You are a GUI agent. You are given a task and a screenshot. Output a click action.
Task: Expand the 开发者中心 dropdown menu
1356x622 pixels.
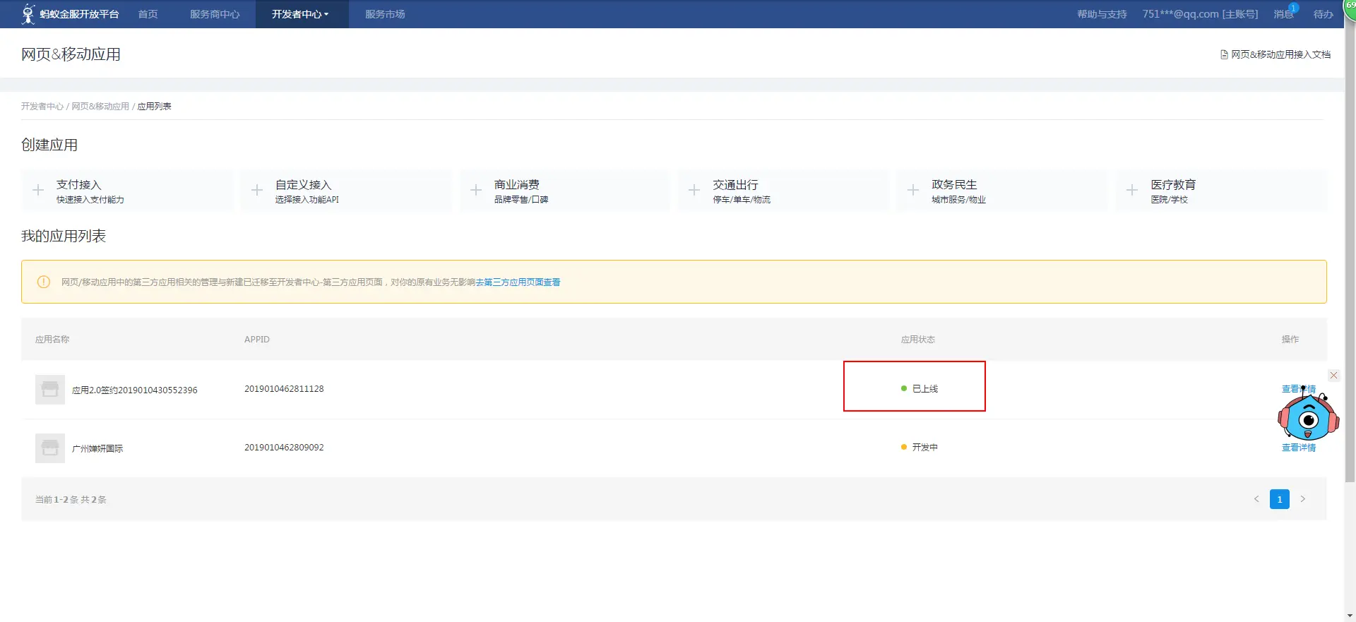pos(300,14)
